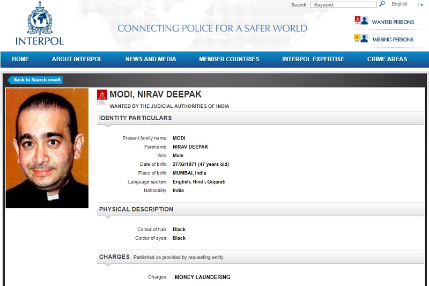Select the forename value NIRAV DEEPAK
429x286 pixels.
point(190,147)
